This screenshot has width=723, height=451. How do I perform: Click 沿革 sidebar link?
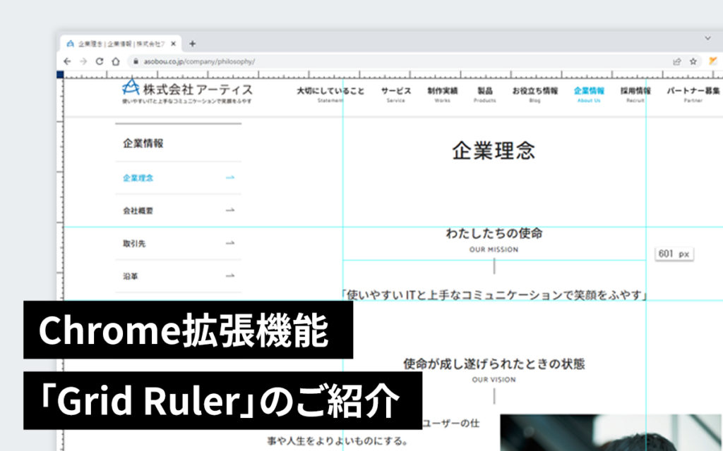tap(131, 276)
